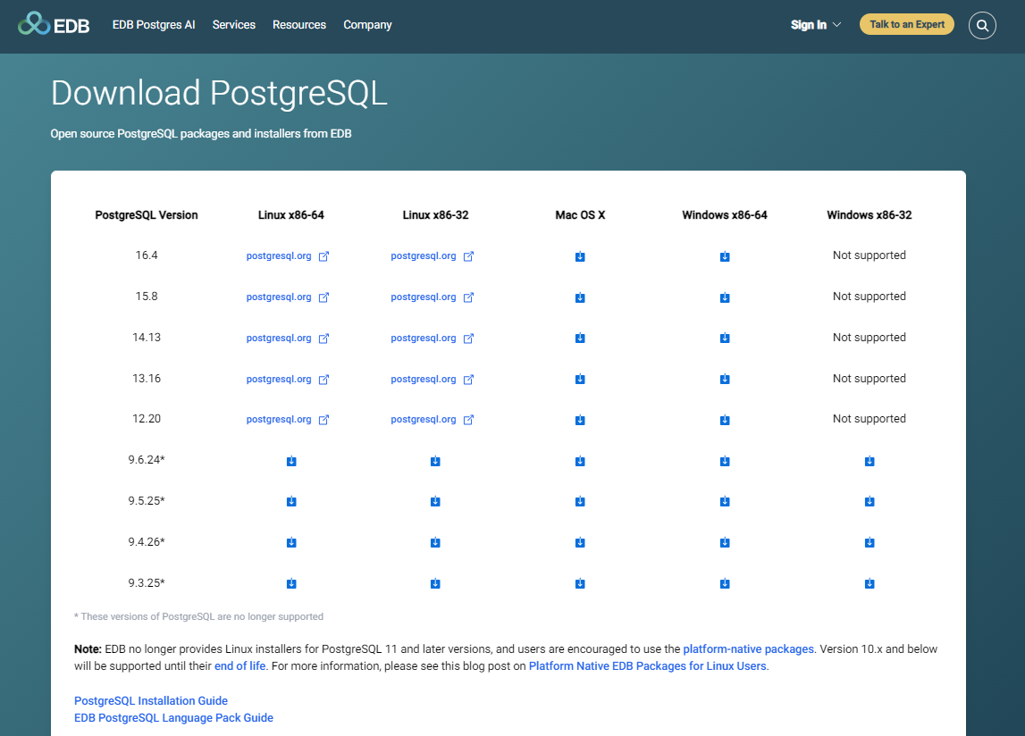The width and height of the screenshot is (1025, 736).
Task: Click the 16.4 version cell
Action: point(147,255)
